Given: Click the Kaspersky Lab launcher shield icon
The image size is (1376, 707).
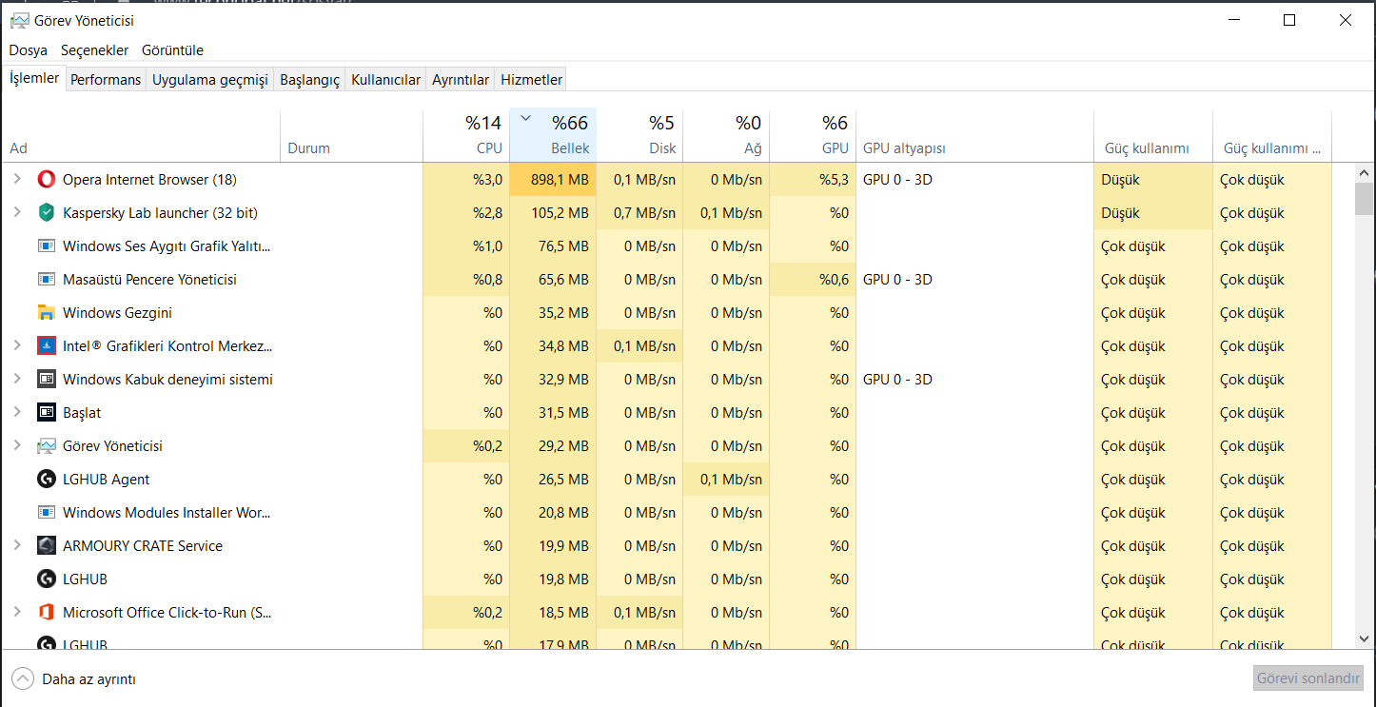Looking at the screenshot, I should (x=47, y=213).
